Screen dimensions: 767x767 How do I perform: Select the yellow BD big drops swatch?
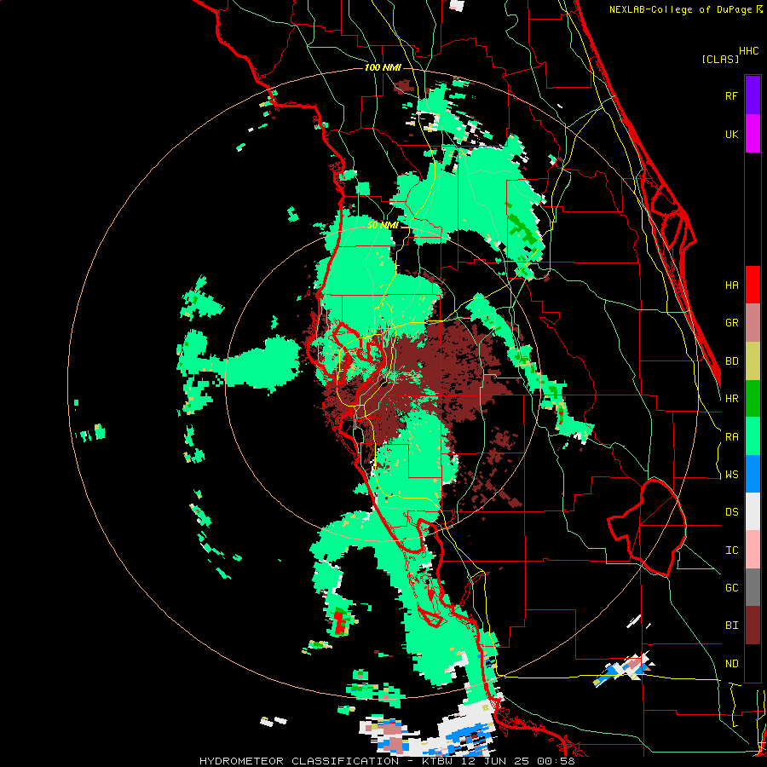click(753, 360)
